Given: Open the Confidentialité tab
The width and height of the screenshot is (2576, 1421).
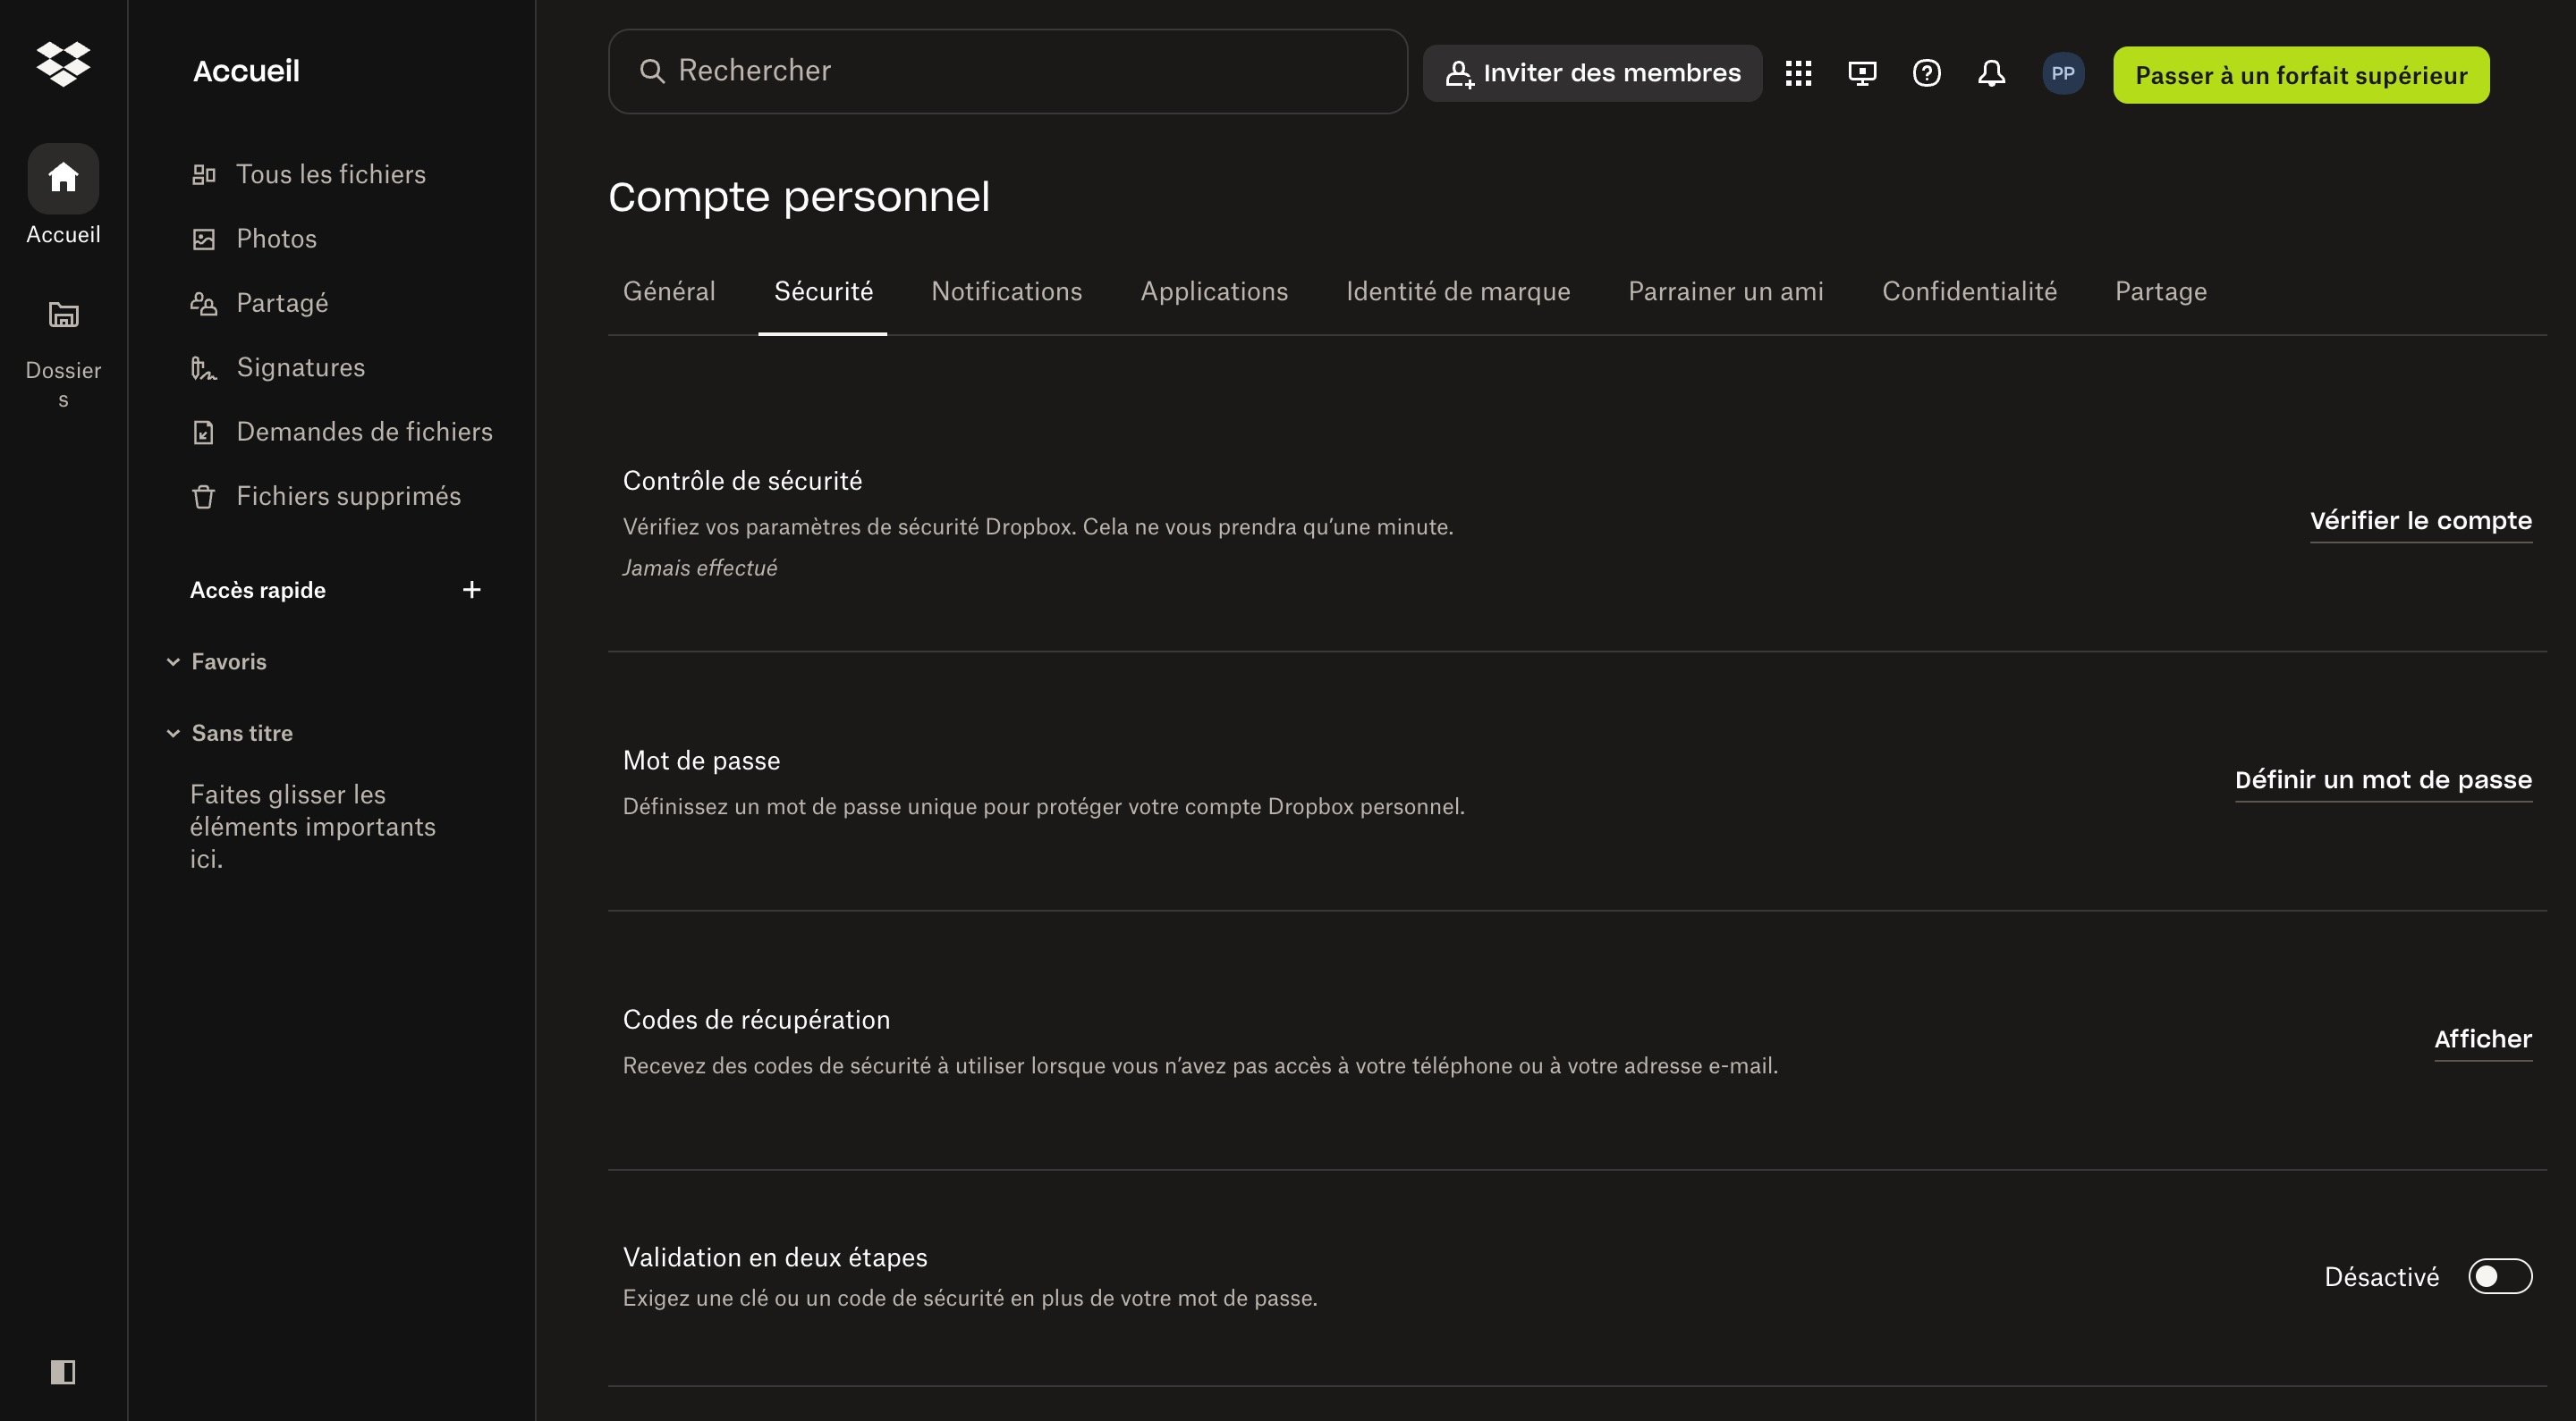Looking at the screenshot, I should pyautogui.click(x=1969, y=290).
